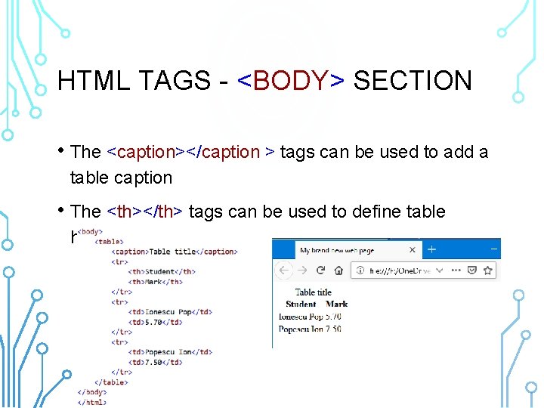Click '<caption></caption >' text in first bullet
Viewport: 544px width, 408px height.
[191, 152]
